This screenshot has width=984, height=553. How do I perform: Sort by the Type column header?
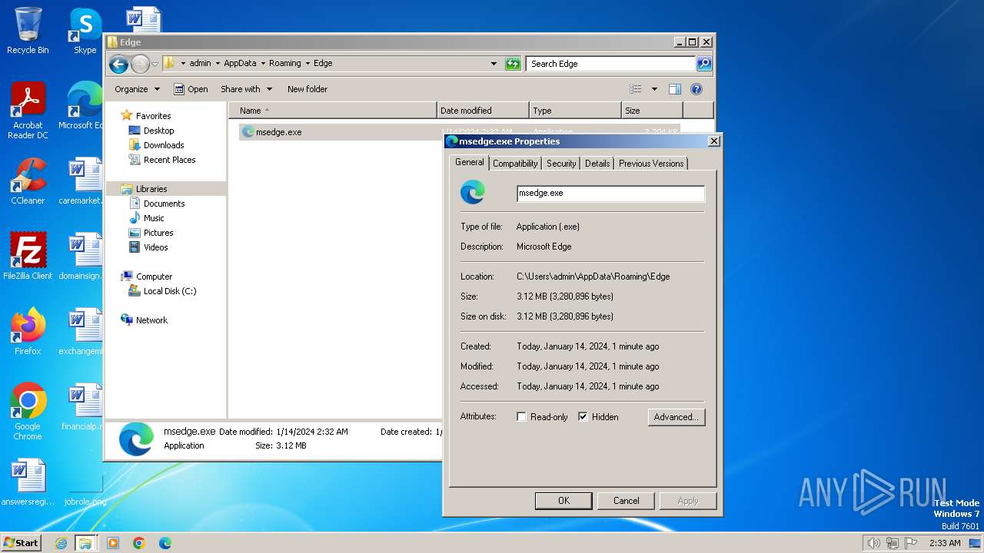tap(575, 111)
